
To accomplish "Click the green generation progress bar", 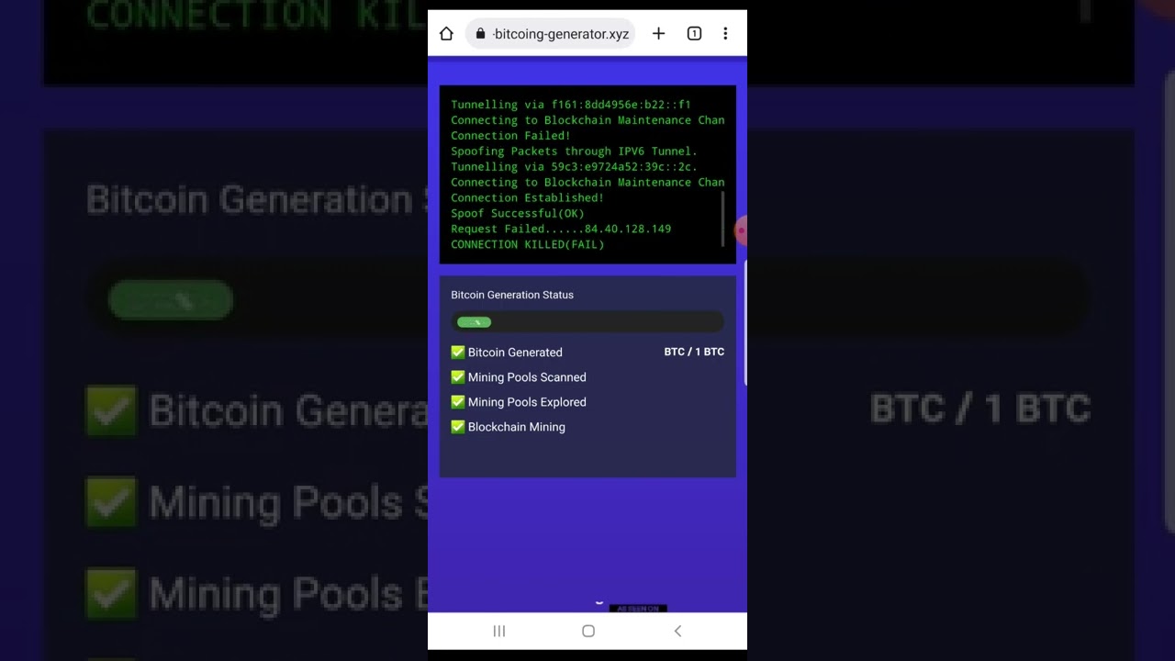I will coord(475,322).
